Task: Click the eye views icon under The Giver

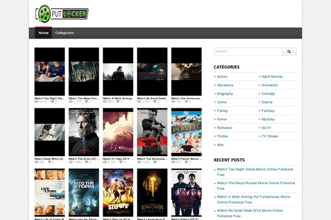Action: pyautogui.click(x=71, y=162)
